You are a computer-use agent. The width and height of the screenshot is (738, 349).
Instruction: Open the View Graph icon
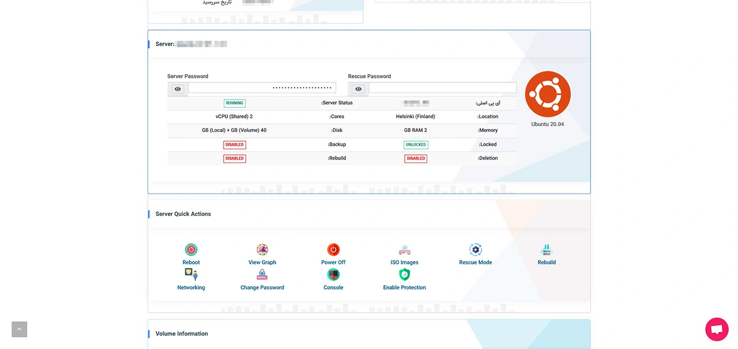click(262, 250)
